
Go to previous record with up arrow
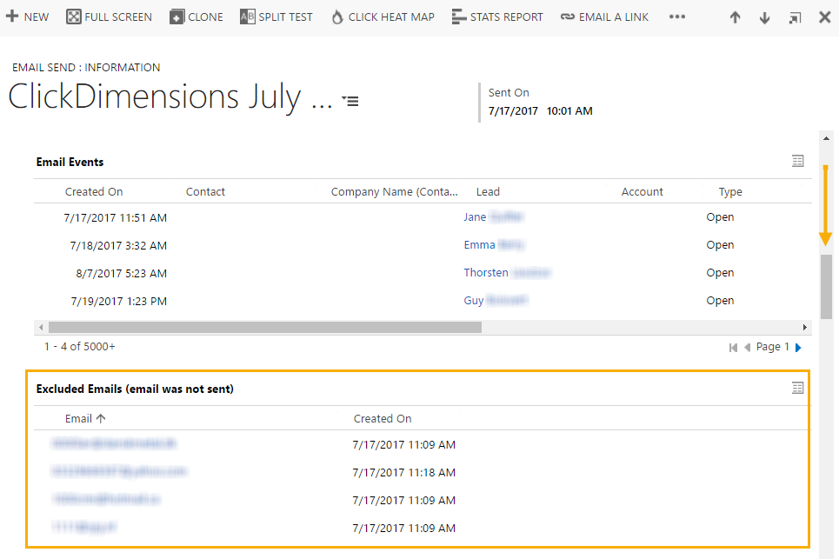[736, 17]
